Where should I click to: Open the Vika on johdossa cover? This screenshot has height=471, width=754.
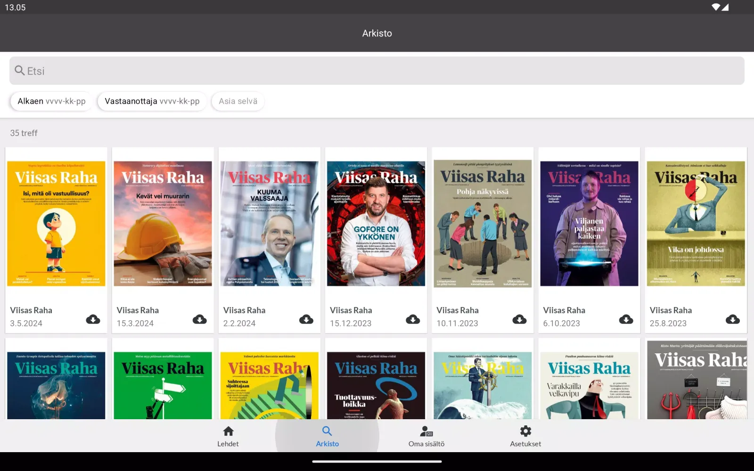point(696,224)
